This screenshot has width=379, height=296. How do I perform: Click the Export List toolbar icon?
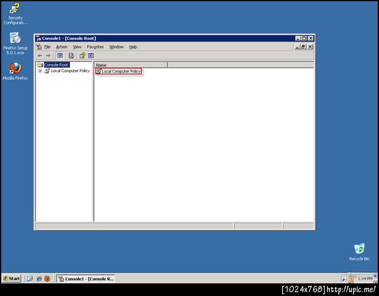point(71,56)
